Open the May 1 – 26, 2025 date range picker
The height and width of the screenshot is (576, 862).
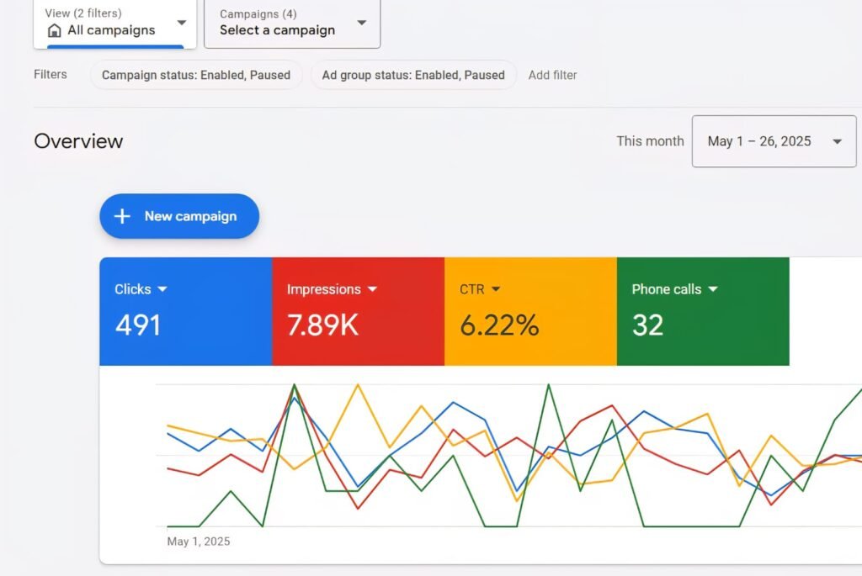[x=774, y=141]
